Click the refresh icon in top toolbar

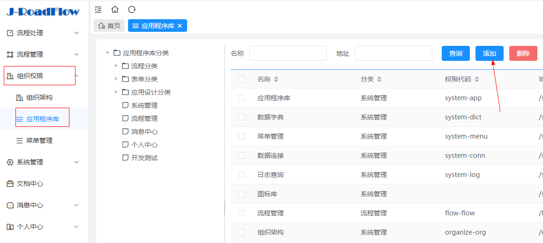click(x=132, y=9)
